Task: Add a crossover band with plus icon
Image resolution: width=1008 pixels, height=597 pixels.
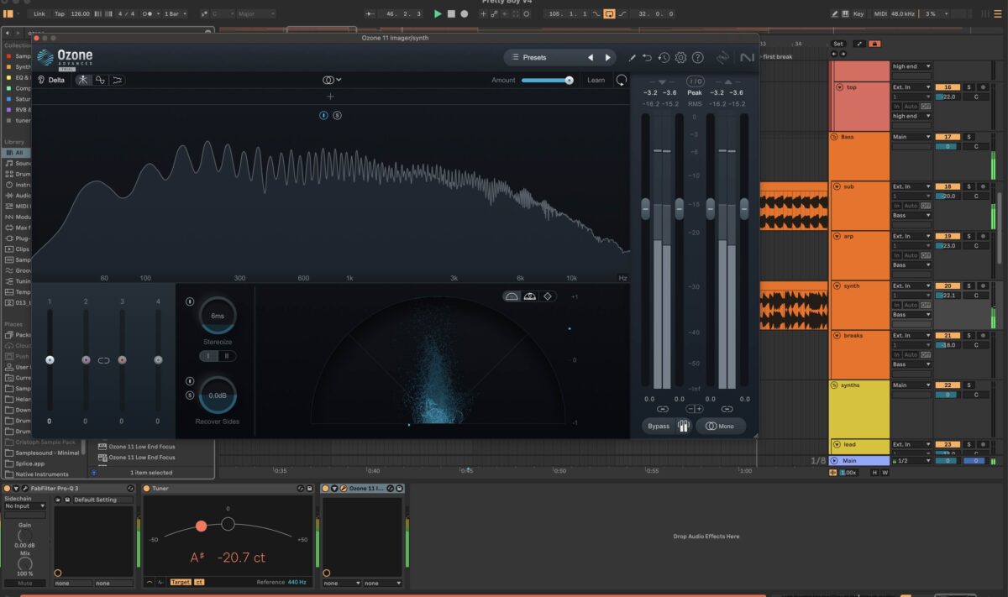Action: point(330,97)
